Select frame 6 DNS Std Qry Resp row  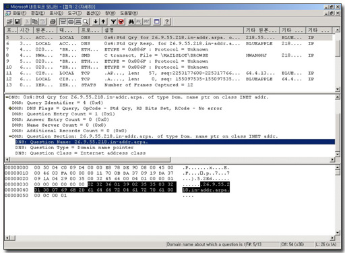click(168, 43)
